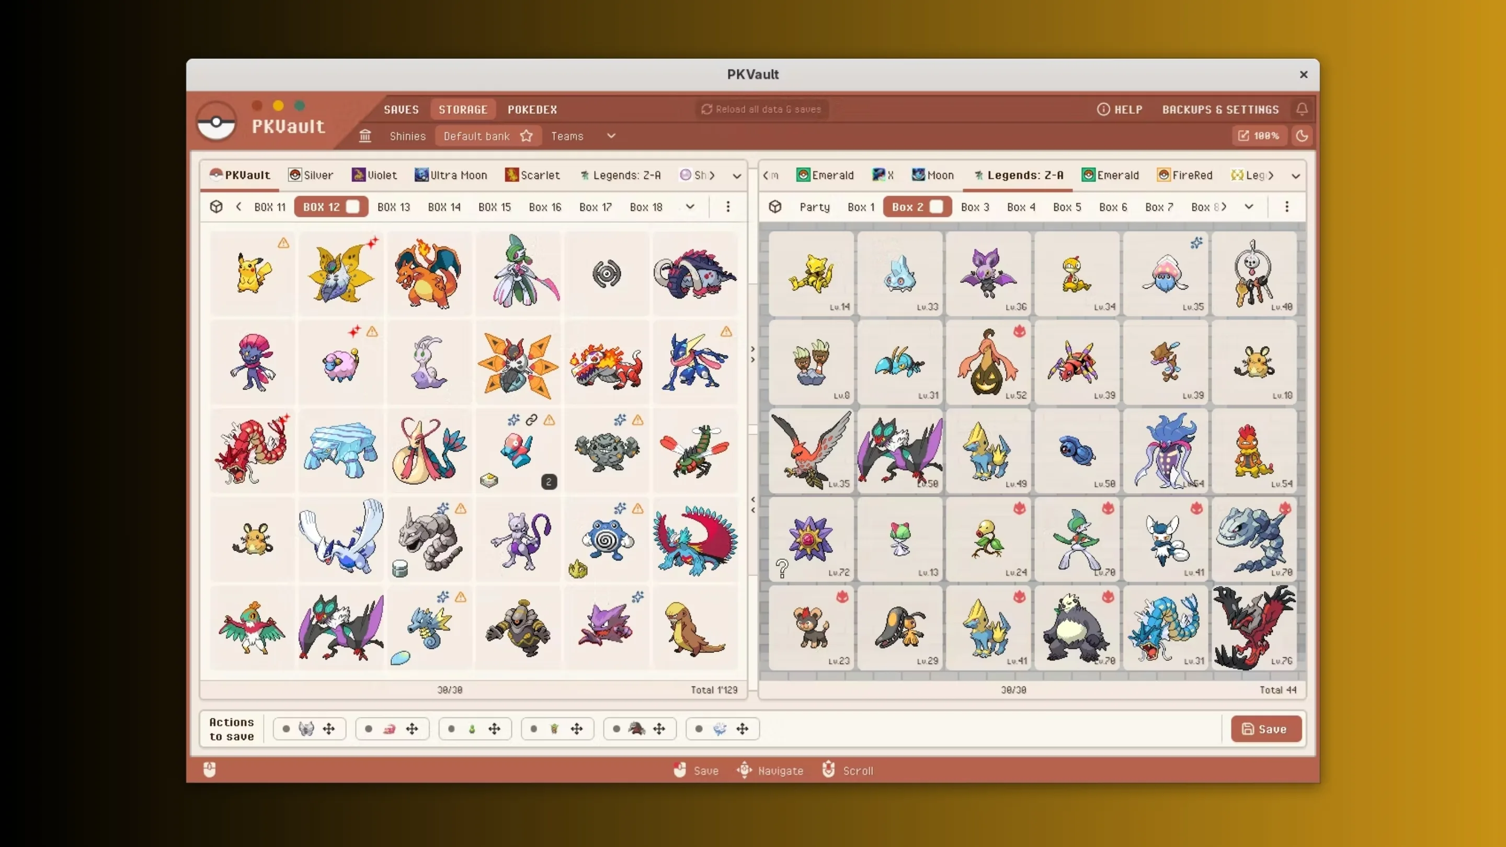
Task: Show more left save tabs after Sh
Action: (x=712, y=175)
